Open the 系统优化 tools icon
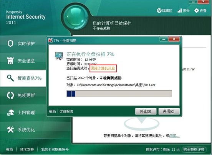Image resolution: width=212 pixels, height=155 pixels. (x=10, y=130)
